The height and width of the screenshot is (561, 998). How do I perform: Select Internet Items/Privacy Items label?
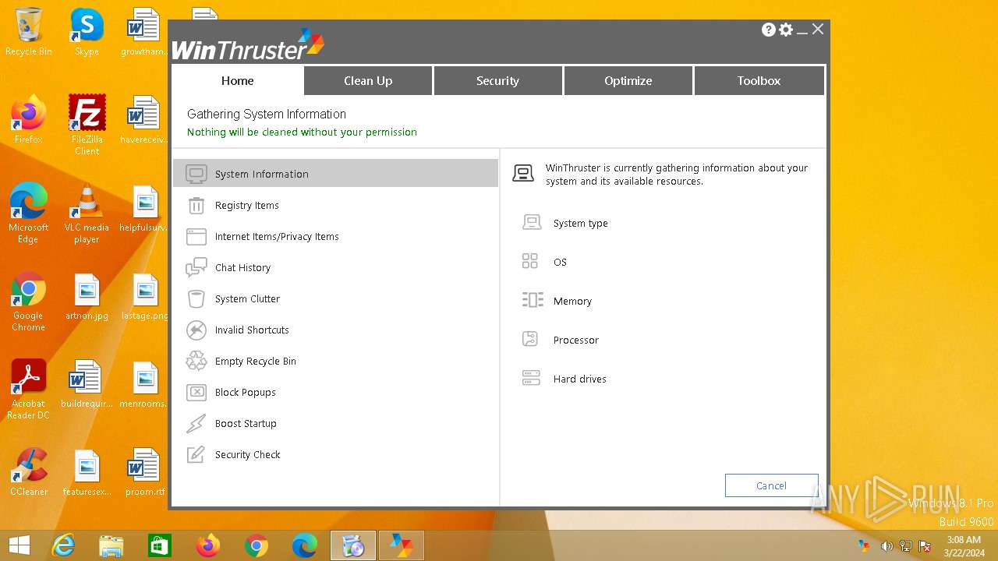pyautogui.click(x=277, y=236)
